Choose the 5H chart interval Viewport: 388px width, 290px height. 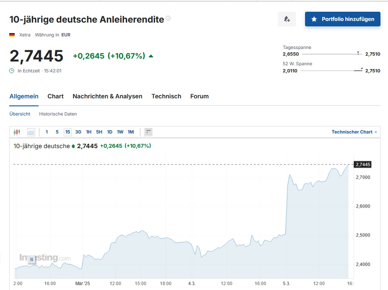(x=99, y=132)
